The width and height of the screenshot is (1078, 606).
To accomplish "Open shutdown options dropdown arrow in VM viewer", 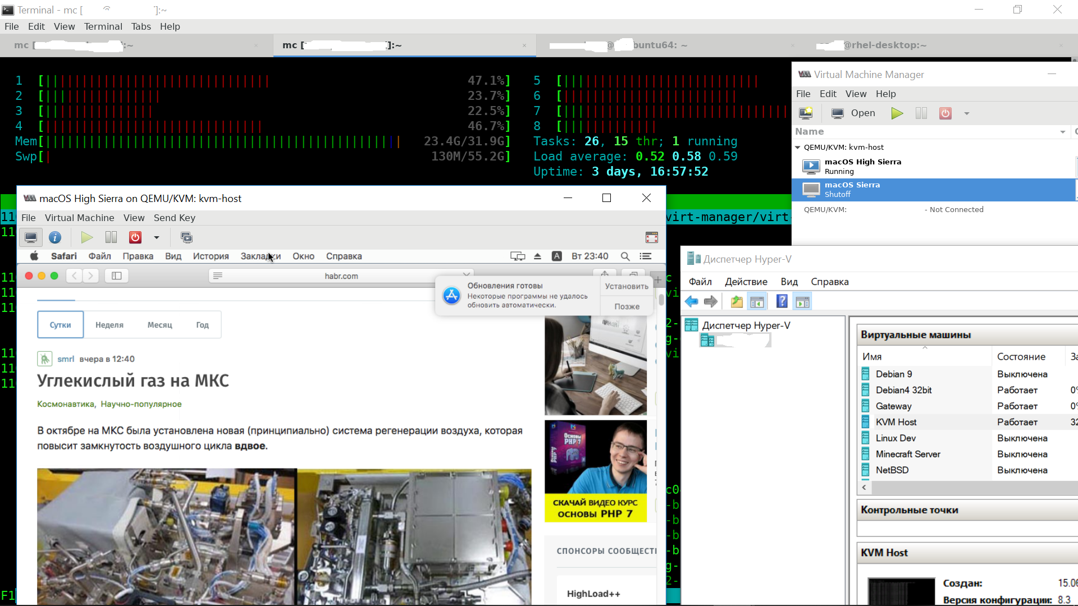I will [x=157, y=237].
